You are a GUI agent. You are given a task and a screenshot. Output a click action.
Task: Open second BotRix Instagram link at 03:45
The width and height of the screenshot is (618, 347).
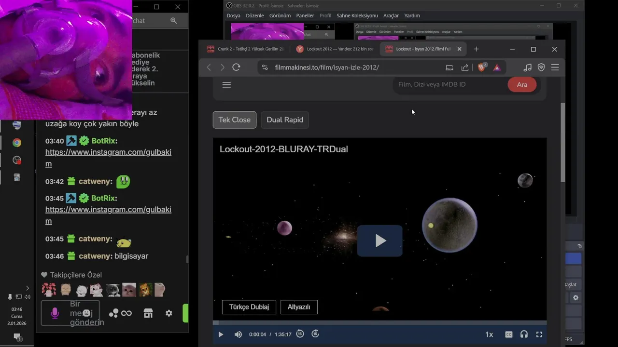(108, 215)
